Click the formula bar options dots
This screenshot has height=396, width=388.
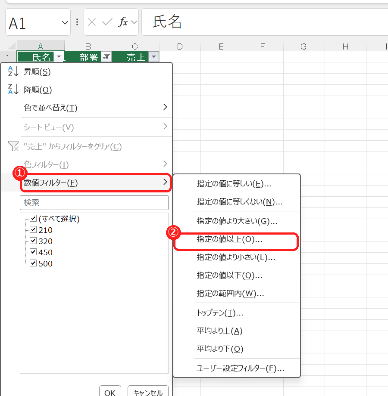(77, 22)
